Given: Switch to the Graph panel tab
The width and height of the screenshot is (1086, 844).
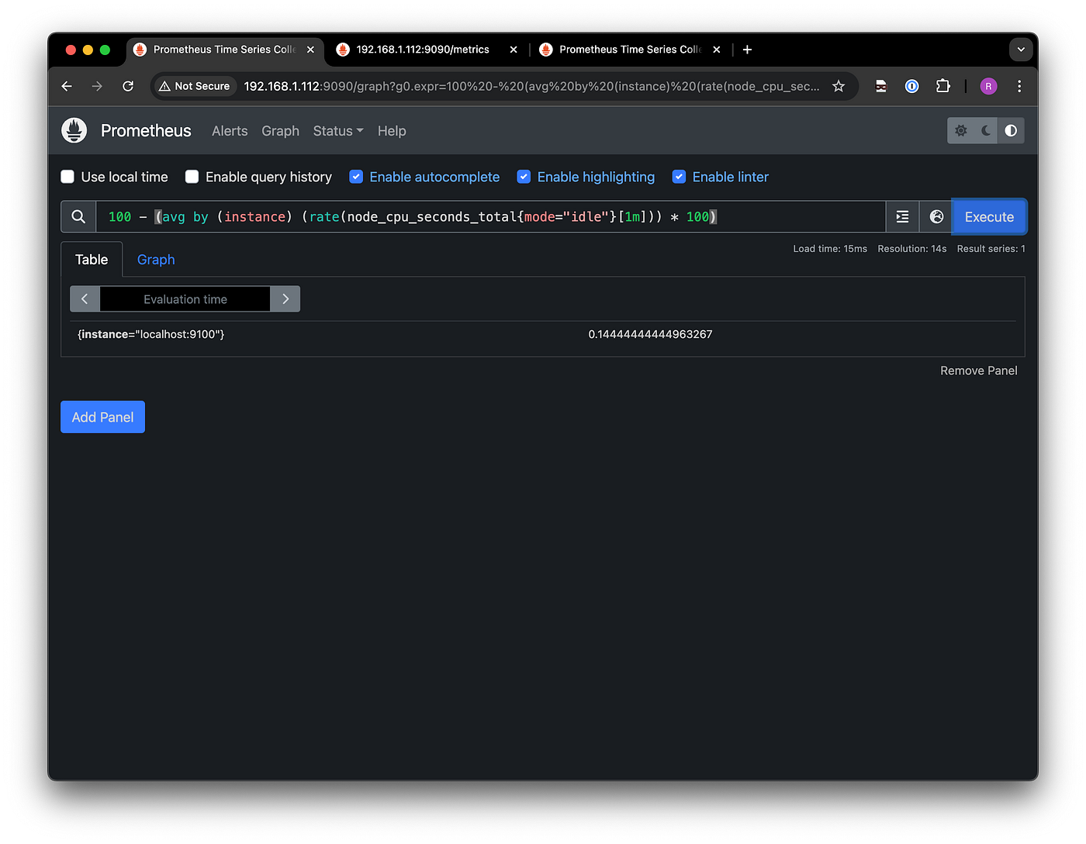Looking at the screenshot, I should pyautogui.click(x=156, y=260).
